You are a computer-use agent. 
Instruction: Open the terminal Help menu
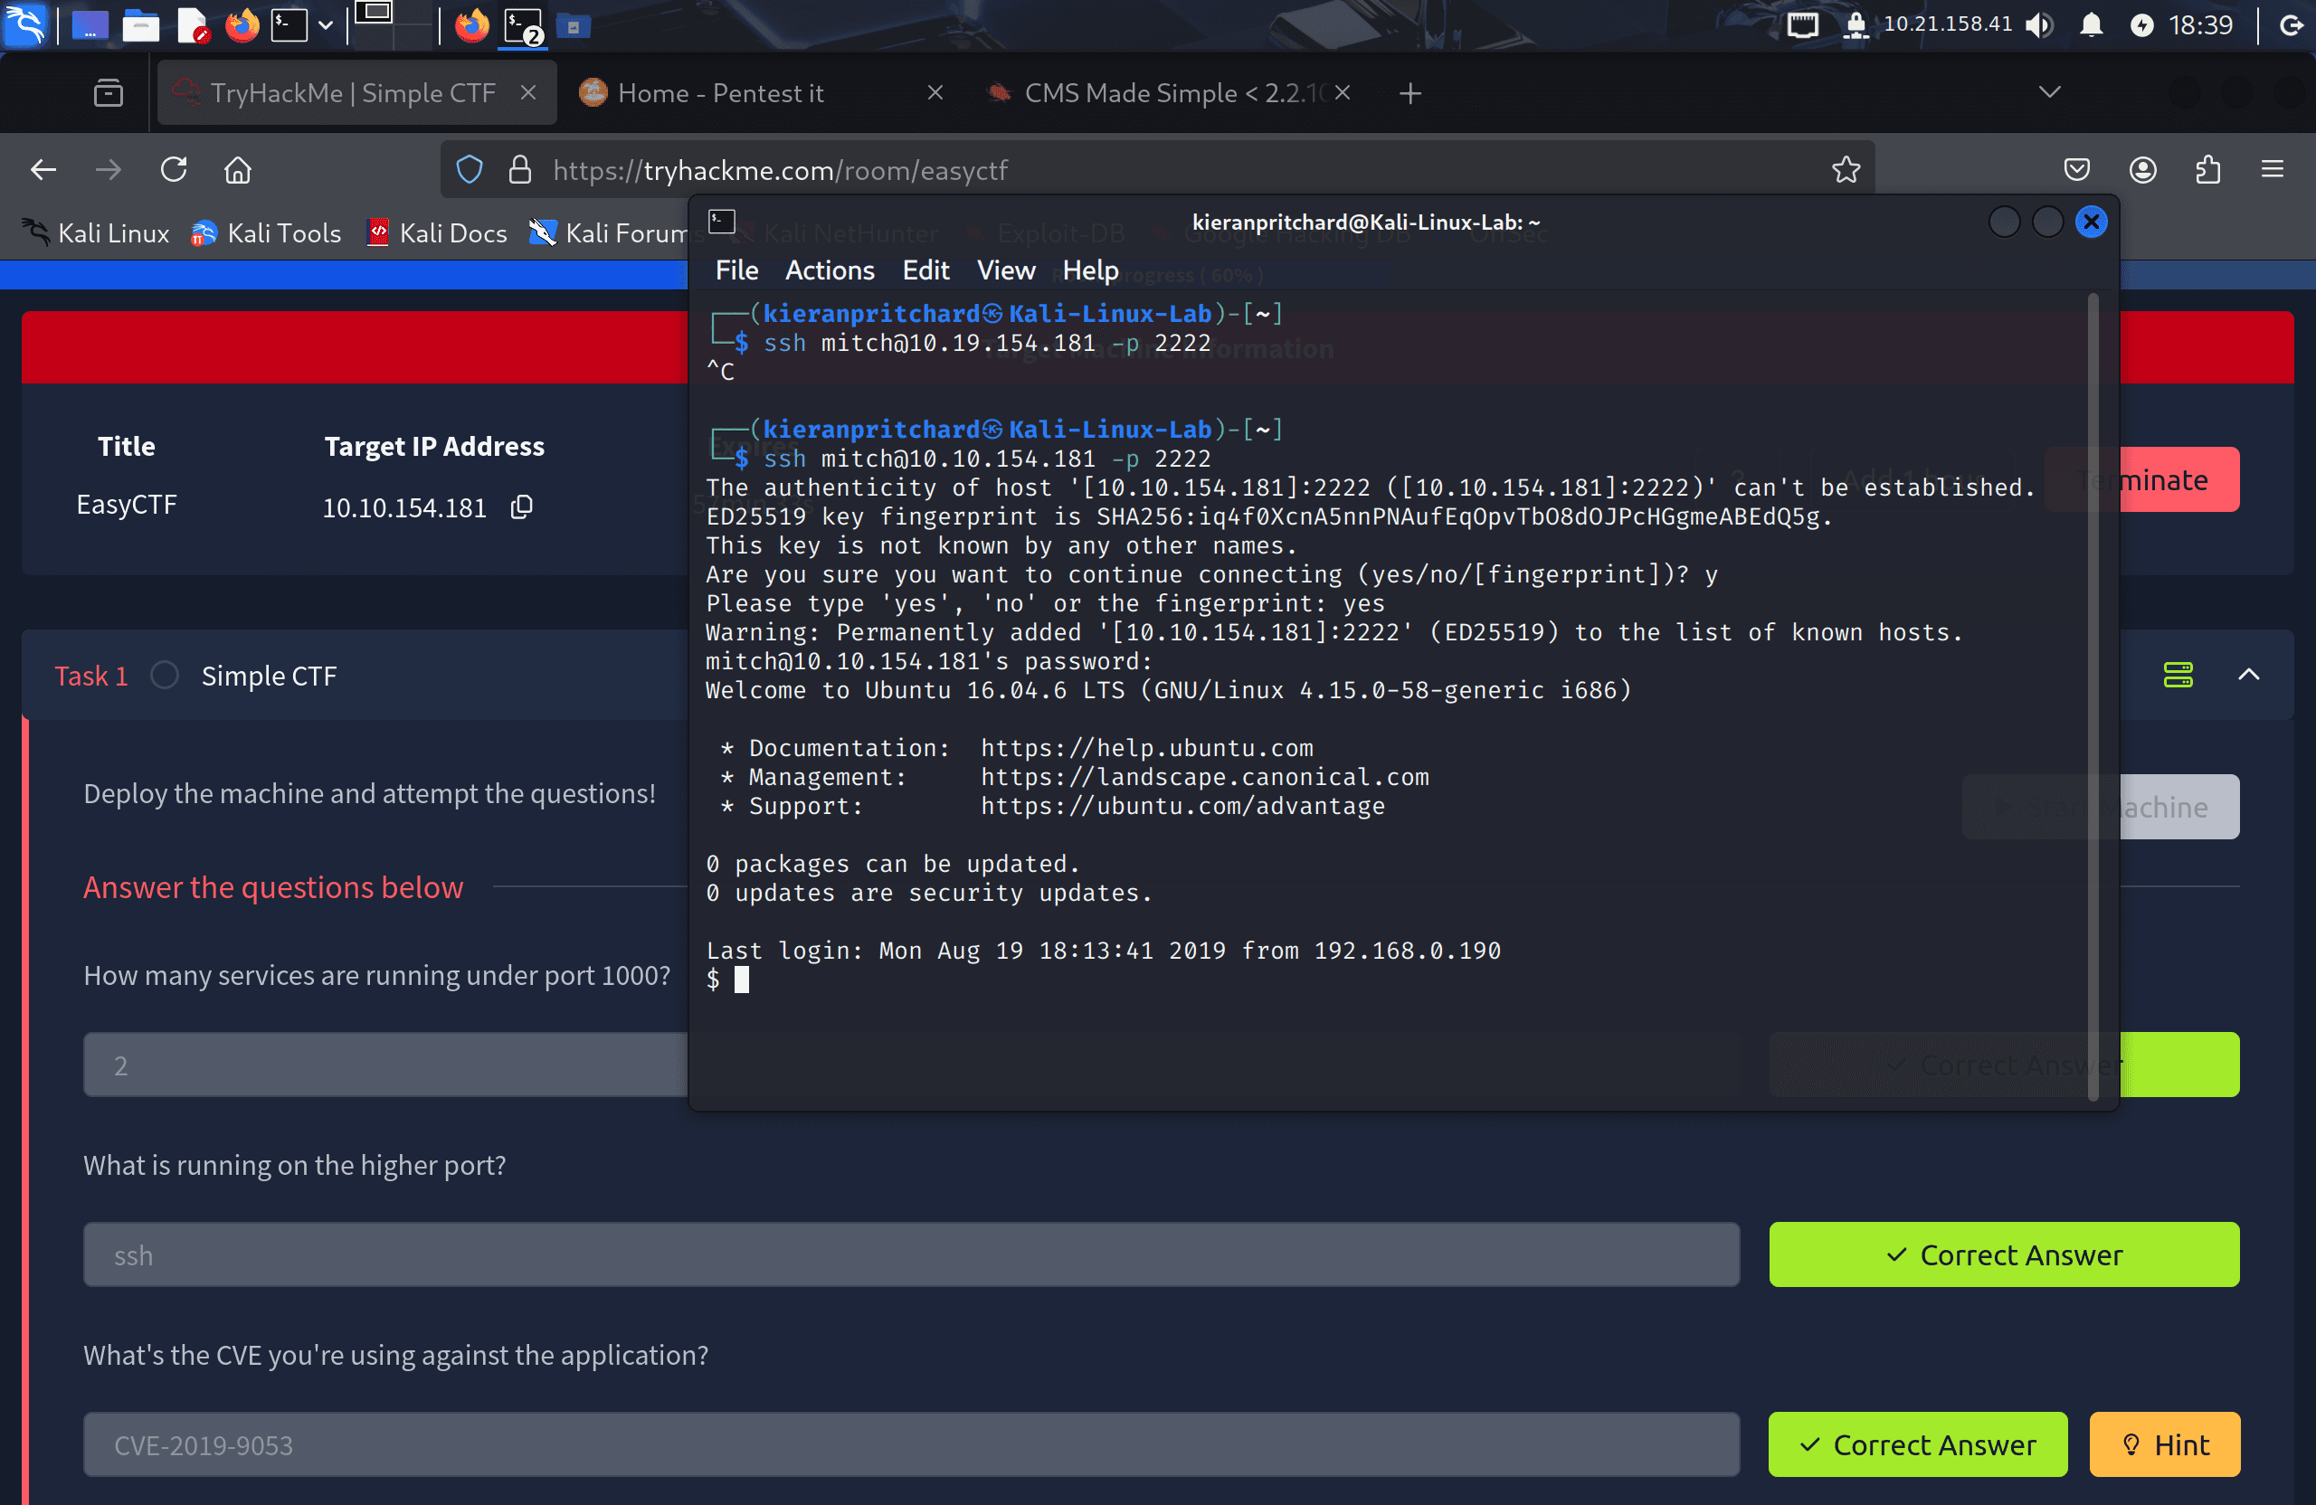[x=1090, y=270]
